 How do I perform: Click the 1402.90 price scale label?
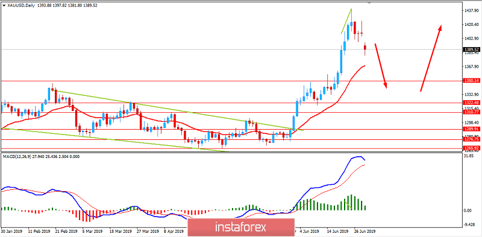coord(472,39)
